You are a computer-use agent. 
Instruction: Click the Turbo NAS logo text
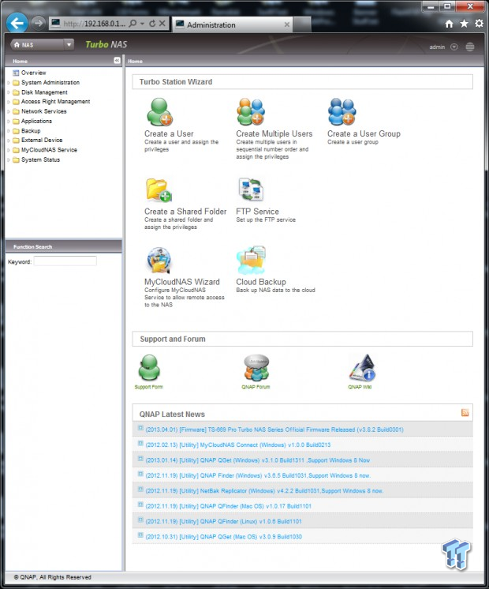(106, 45)
